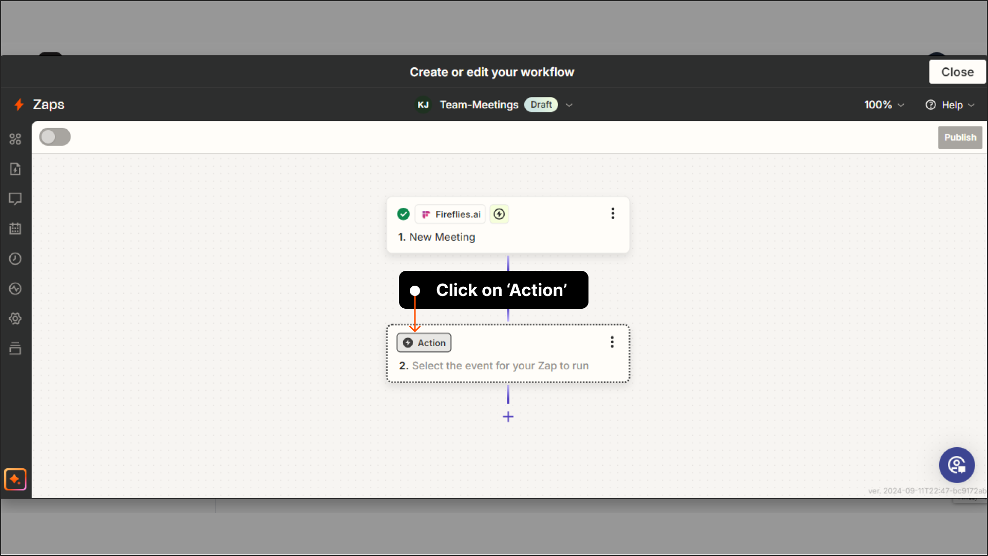988x556 pixels.
Task: Click the Close workflow editor button
Action: pos(958,71)
